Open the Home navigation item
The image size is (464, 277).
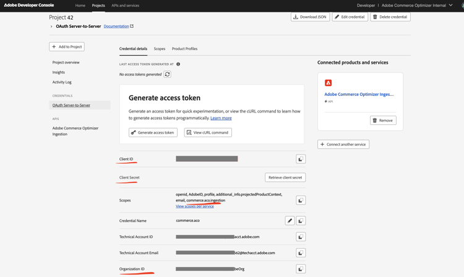pyautogui.click(x=80, y=6)
